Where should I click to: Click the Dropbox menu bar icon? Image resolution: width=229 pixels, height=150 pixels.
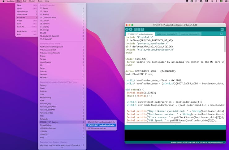[x=187, y=1]
